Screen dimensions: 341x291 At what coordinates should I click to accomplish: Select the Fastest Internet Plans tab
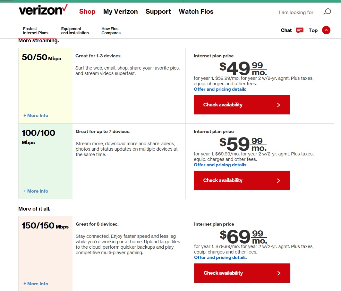coord(36,31)
